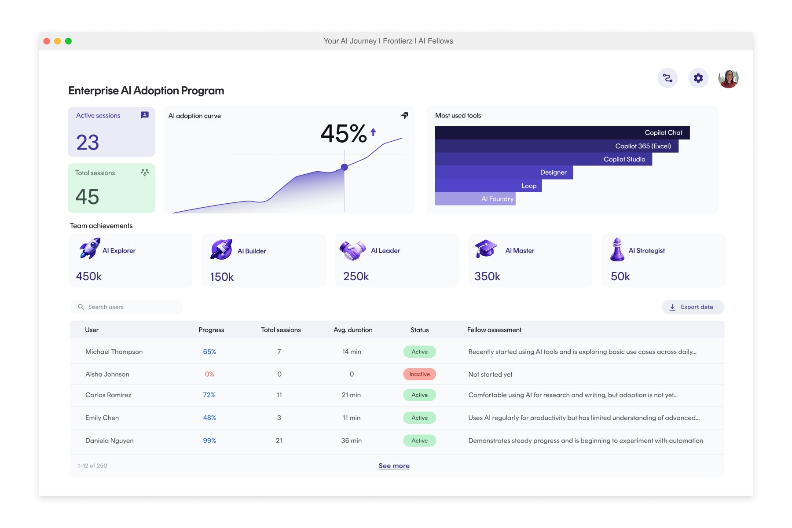Click the Active sessions chat icon

(x=145, y=115)
